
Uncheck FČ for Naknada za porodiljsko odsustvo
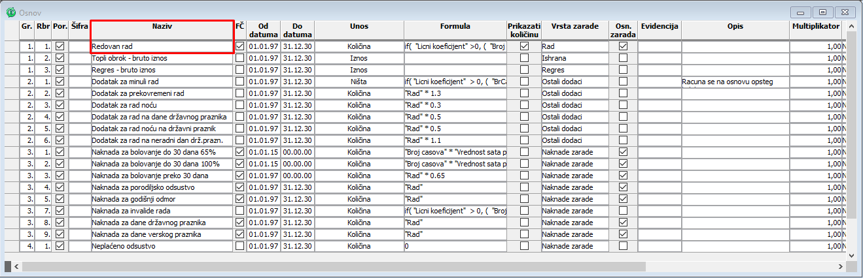(240, 187)
